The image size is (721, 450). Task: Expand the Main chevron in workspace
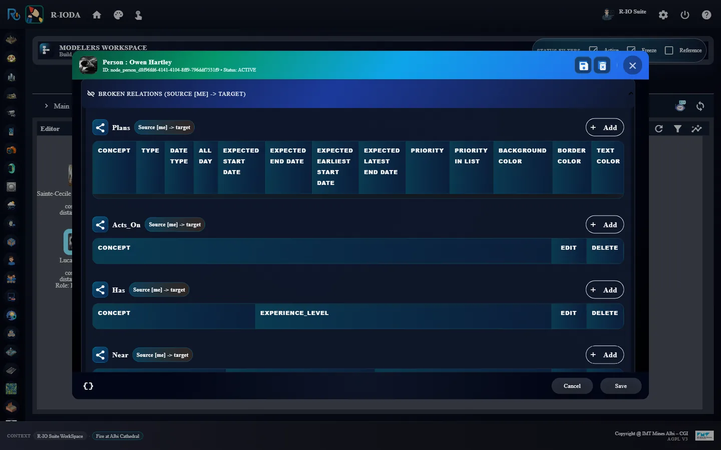pyautogui.click(x=47, y=106)
